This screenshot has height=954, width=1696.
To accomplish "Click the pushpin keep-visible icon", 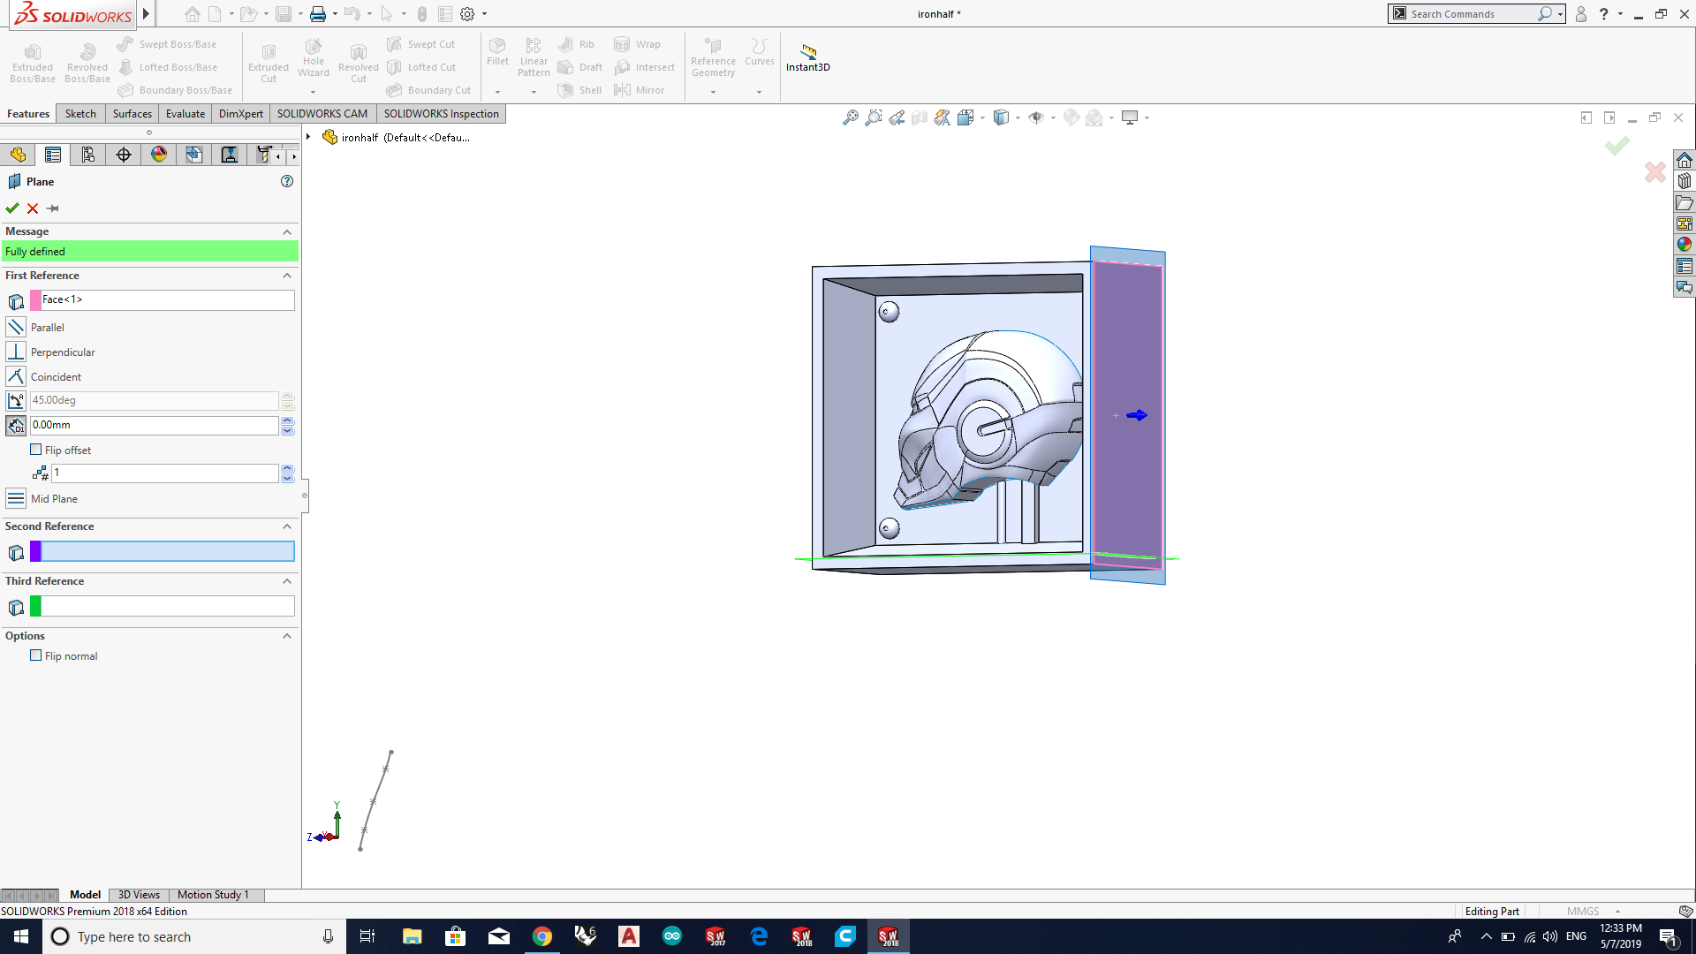I will click(x=53, y=208).
